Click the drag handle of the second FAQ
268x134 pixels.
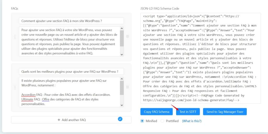[15, 88]
